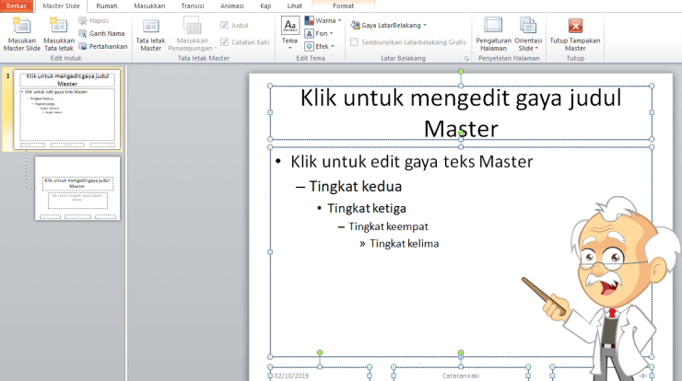Click the 'Tingkat kedua' text line
The height and width of the screenshot is (381, 682).
pyautogui.click(x=356, y=187)
